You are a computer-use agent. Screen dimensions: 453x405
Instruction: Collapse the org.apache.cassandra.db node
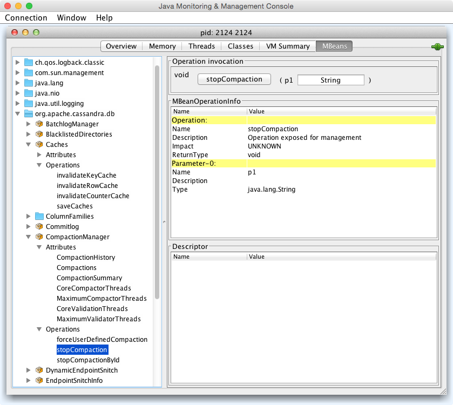[x=18, y=114]
